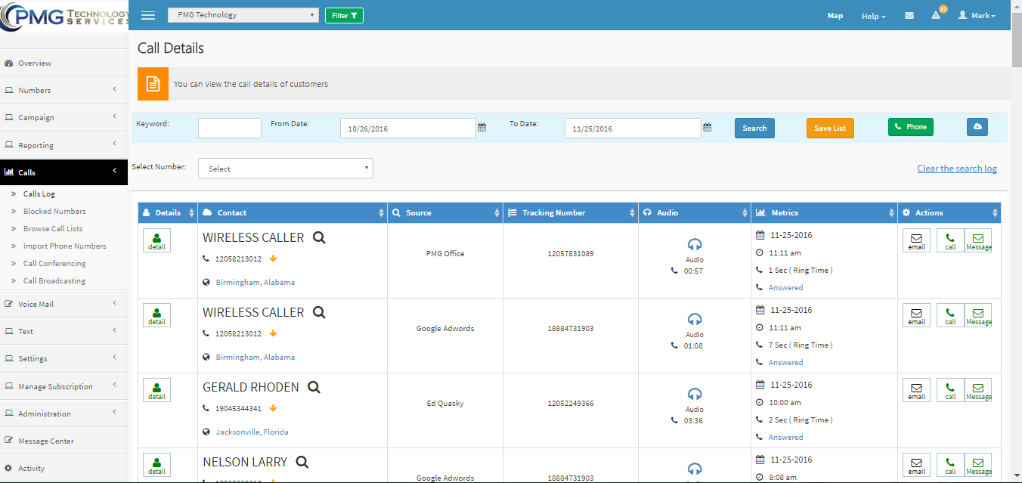This screenshot has height=483, width=1022.
Task: Open detail for GERALD RHODEN row
Action: tap(156, 390)
